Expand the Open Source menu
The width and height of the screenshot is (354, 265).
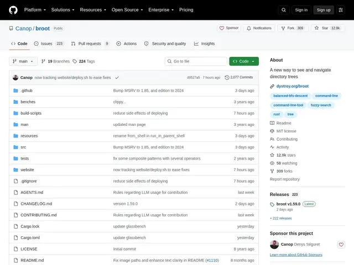(127, 10)
